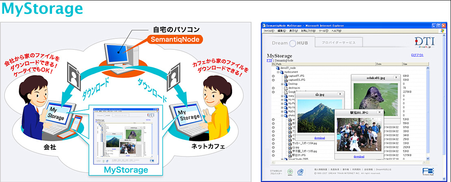Click the mountain photo in 山.jpg preview
The height and width of the screenshot is (182, 451).
(x=319, y=116)
